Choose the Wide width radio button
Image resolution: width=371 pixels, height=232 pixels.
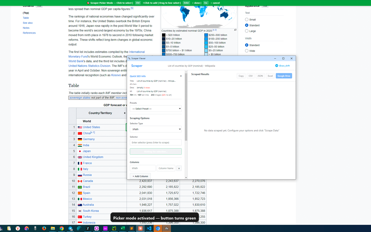click(x=247, y=51)
